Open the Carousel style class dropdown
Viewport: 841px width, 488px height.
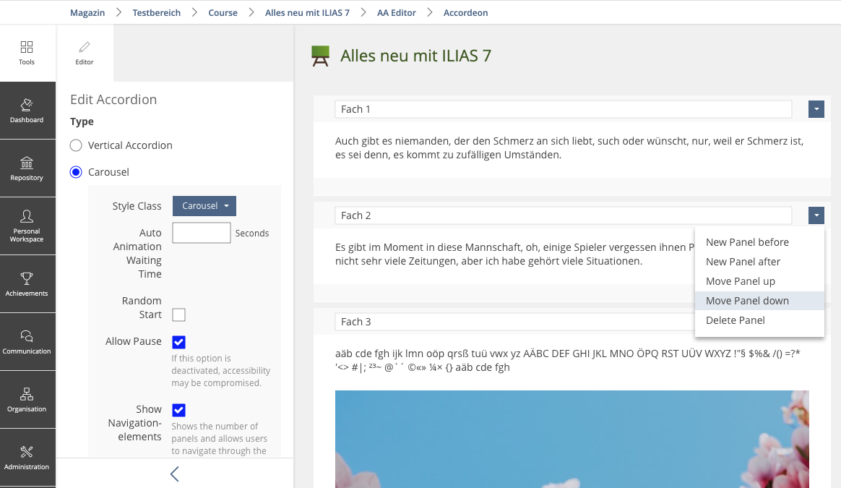pyautogui.click(x=204, y=206)
